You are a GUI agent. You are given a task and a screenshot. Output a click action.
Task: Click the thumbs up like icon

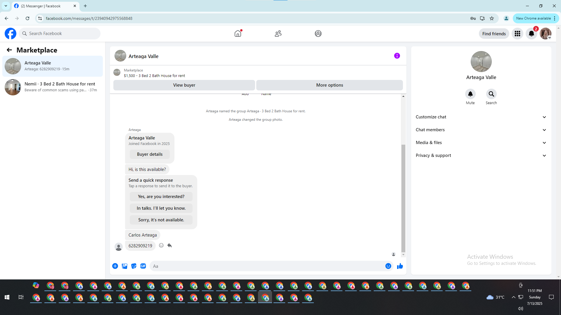400,266
